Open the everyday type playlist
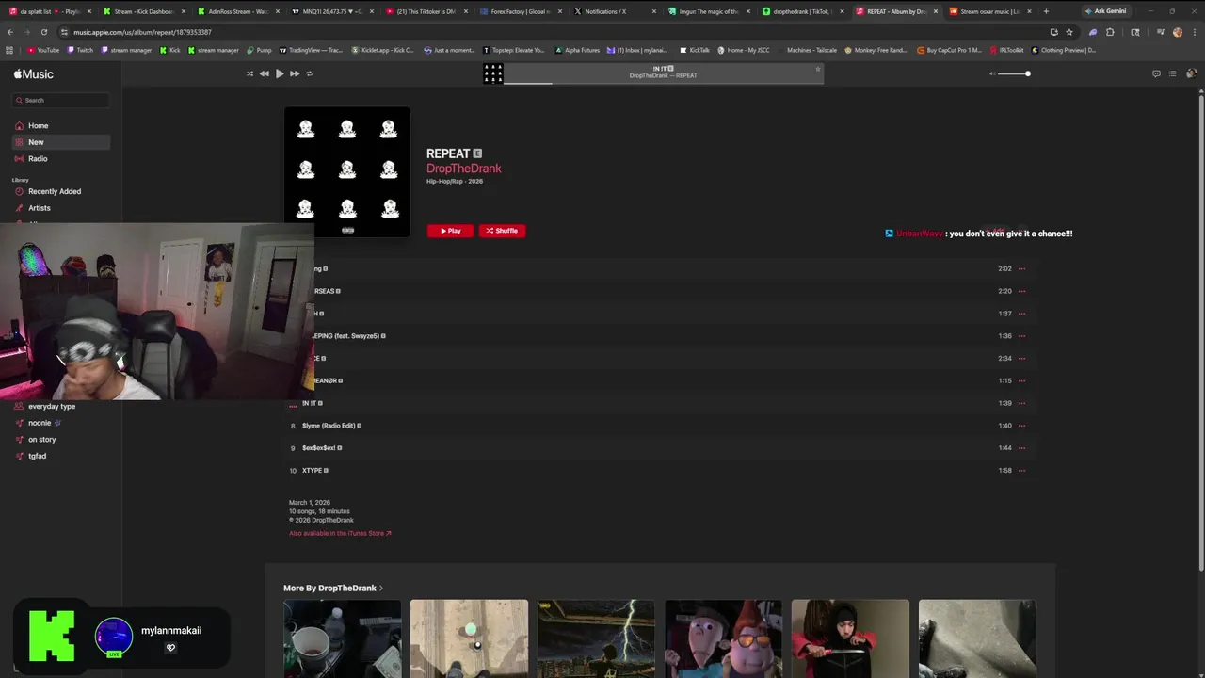 tap(61, 406)
